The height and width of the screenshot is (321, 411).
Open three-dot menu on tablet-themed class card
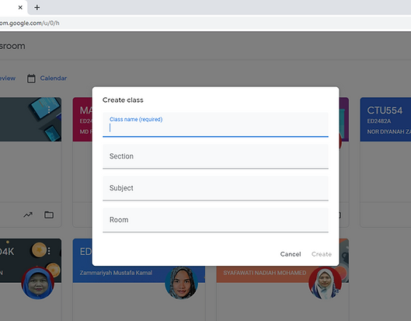pos(49,110)
